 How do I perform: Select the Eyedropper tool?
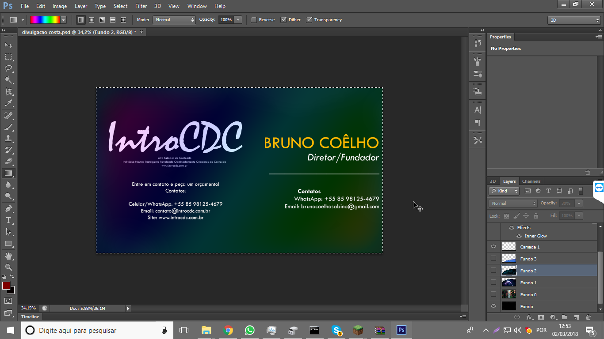(8, 103)
